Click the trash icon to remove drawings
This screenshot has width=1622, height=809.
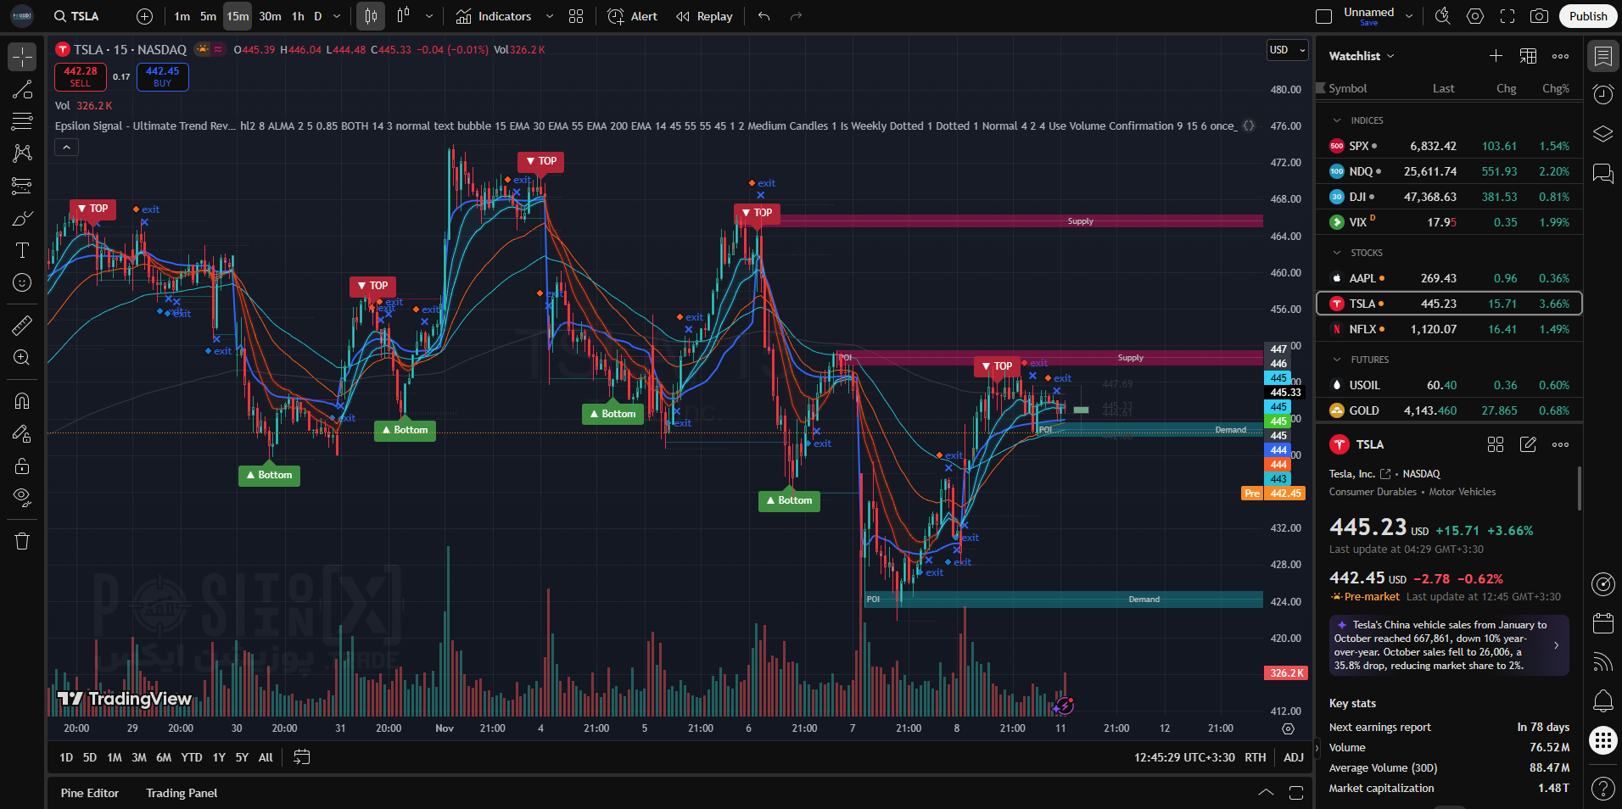(x=22, y=541)
